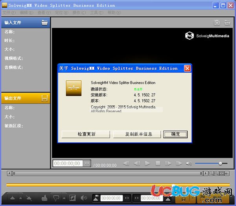
Task: Jump to the previous marker in the playback bar
Action: [126, 164]
